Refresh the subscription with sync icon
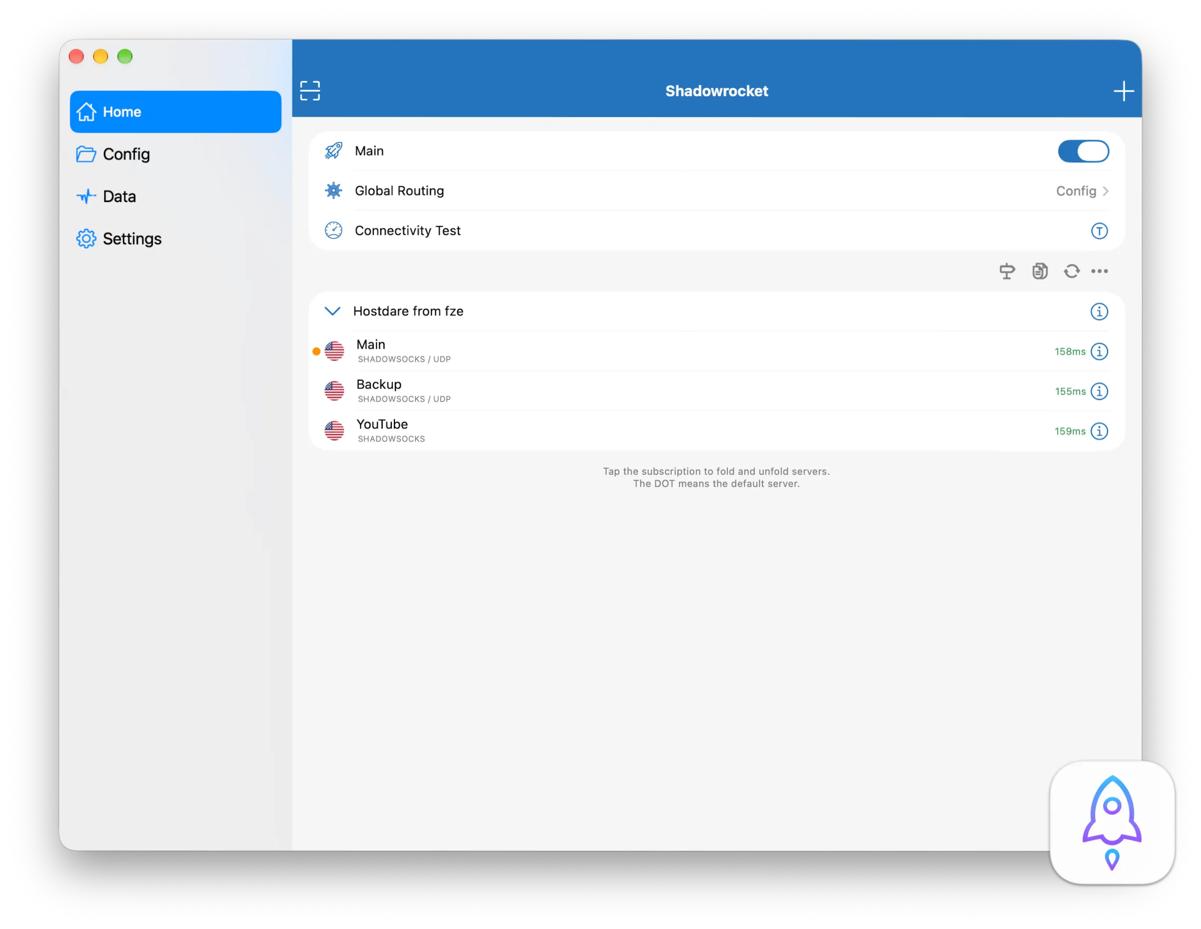Screen dimensions: 1201x929 point(1071,271)
